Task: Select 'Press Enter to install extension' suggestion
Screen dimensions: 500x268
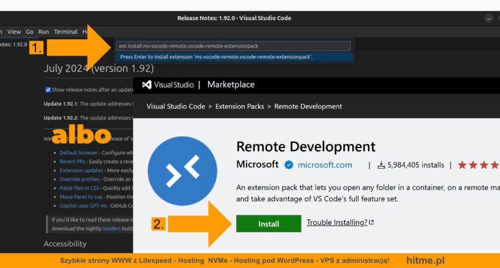Action: click(x=234, y=57)
